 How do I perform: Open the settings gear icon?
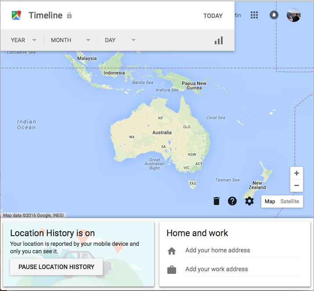(249, 201)
